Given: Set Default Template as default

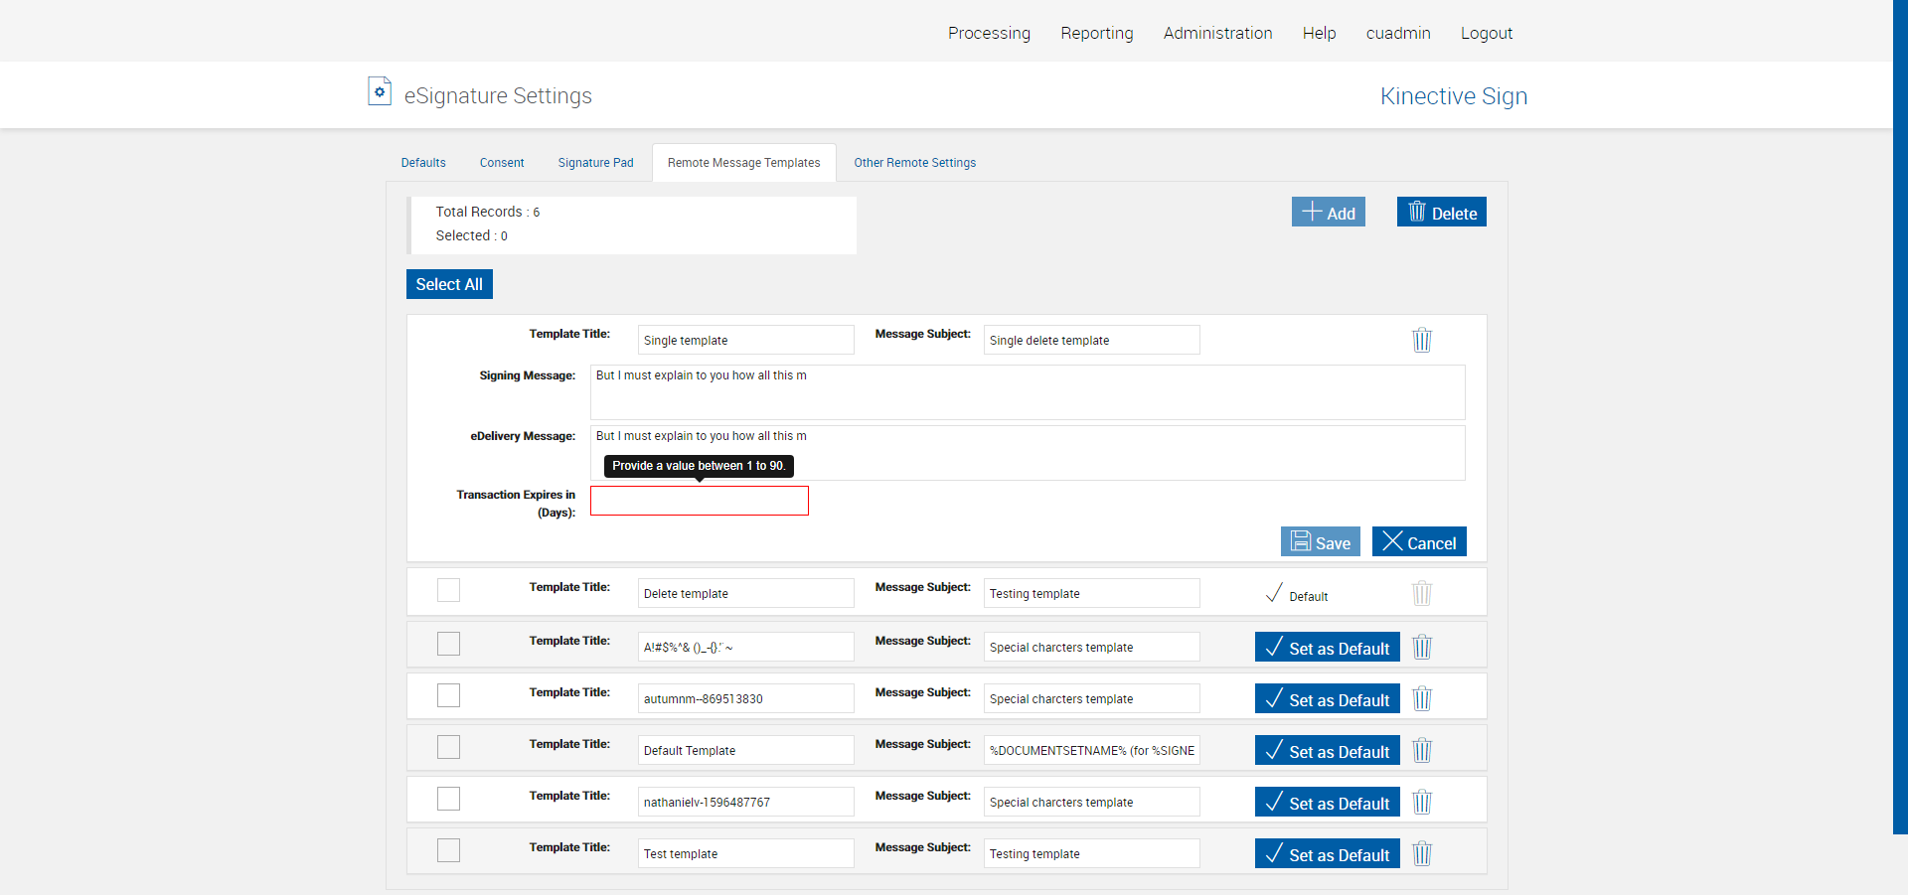Looking at the screenshot, I should click(x=1327, y=751).
